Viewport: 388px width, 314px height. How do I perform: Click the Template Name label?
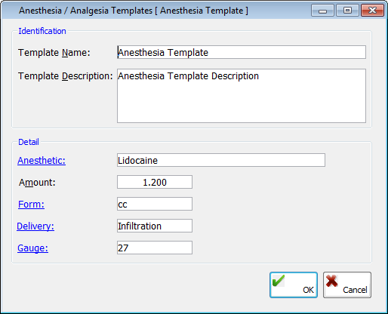coord(54,53)
